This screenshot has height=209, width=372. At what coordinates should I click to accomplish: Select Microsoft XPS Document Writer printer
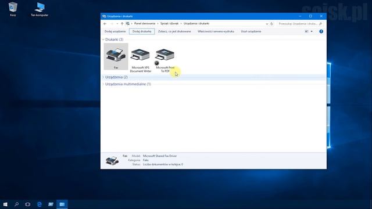point(141,60)
